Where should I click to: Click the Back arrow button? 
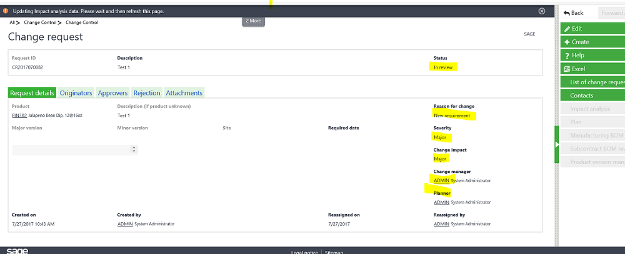coord(574,12)
